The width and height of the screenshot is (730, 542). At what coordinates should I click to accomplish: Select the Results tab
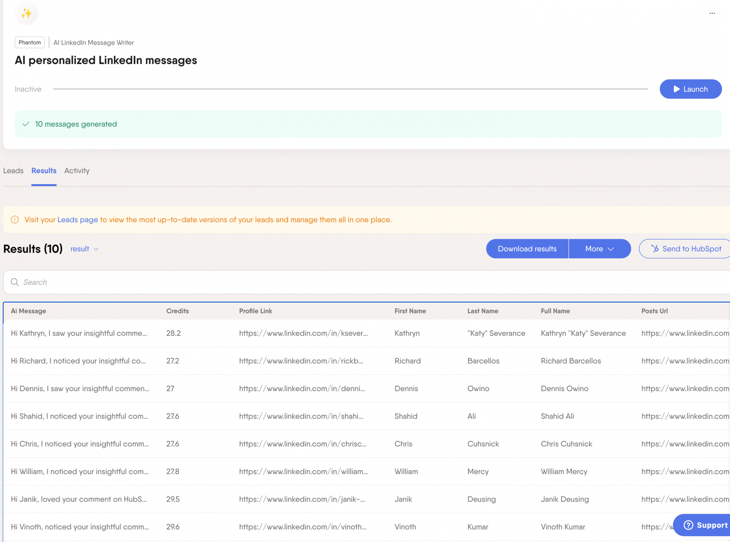(x=44, y=171)
